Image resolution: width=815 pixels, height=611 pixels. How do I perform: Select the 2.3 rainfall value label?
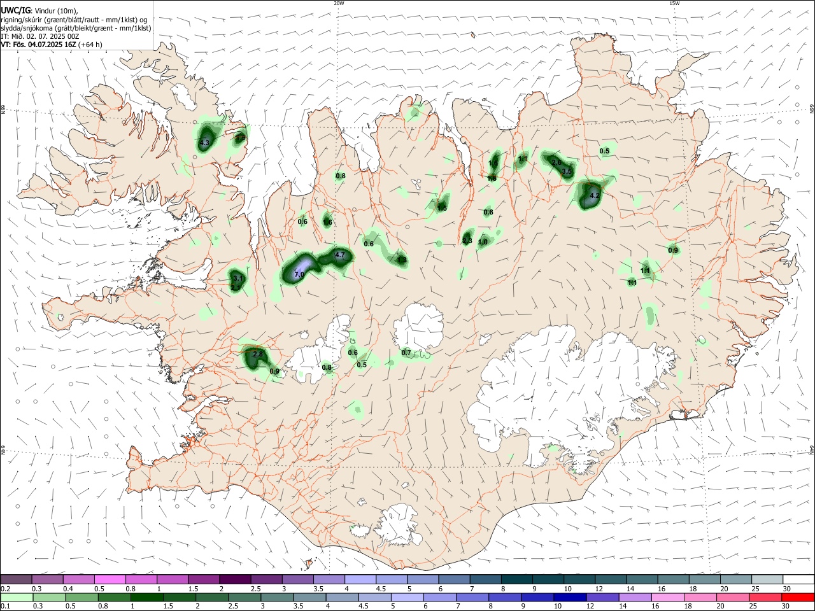tap(467, 241)
